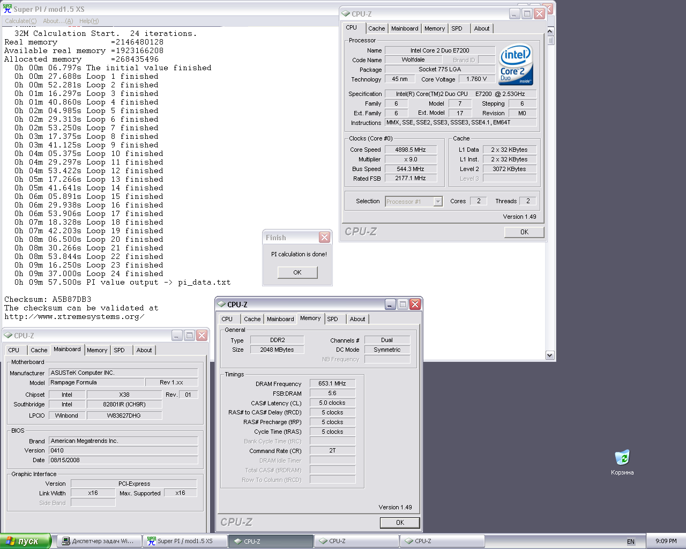686x549 pixels.
Task: Click the DRAM Frequency 653.1 MHz field
Action: coord(332,383)
